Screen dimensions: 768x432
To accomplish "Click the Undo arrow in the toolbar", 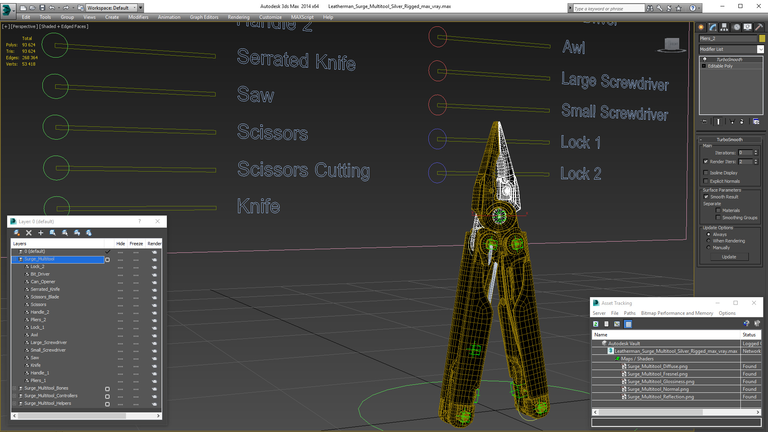I will (52, 8).
